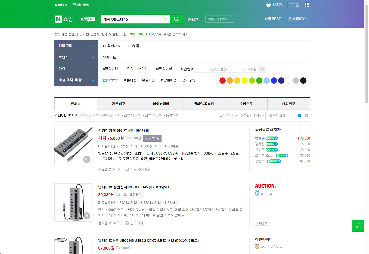Open the apps grid menu icon
Image resolution: width=369 pixels, height=254 pixels.
pos(307,5)
